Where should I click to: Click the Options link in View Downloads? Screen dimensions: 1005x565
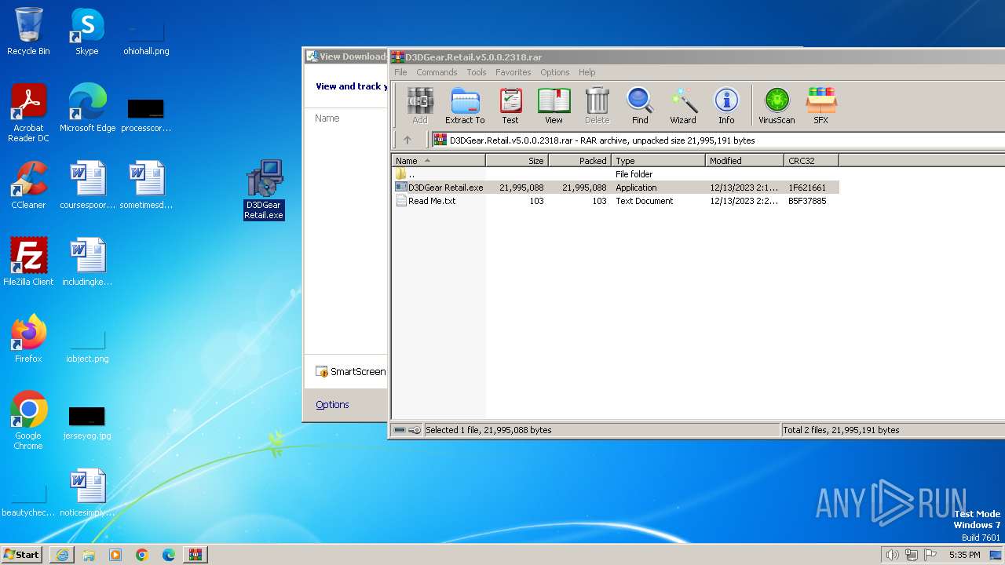tap(332, 404)
